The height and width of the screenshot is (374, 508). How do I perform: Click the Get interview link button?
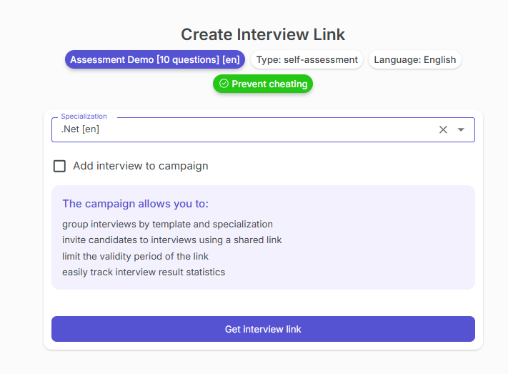click(263, 329)
